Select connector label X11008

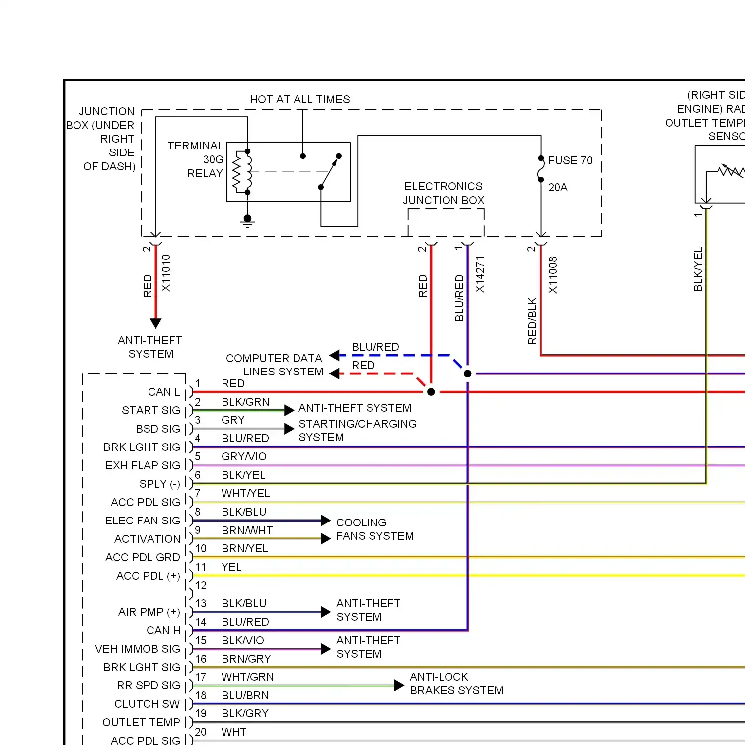[553, 275]
